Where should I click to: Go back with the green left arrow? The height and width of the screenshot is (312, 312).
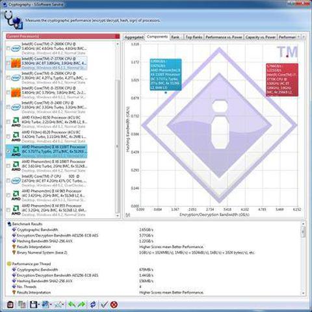pos(71,305)
